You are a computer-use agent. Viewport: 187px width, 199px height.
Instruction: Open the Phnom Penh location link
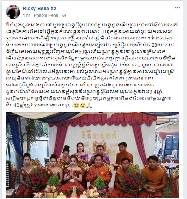[x=46, y=15]
